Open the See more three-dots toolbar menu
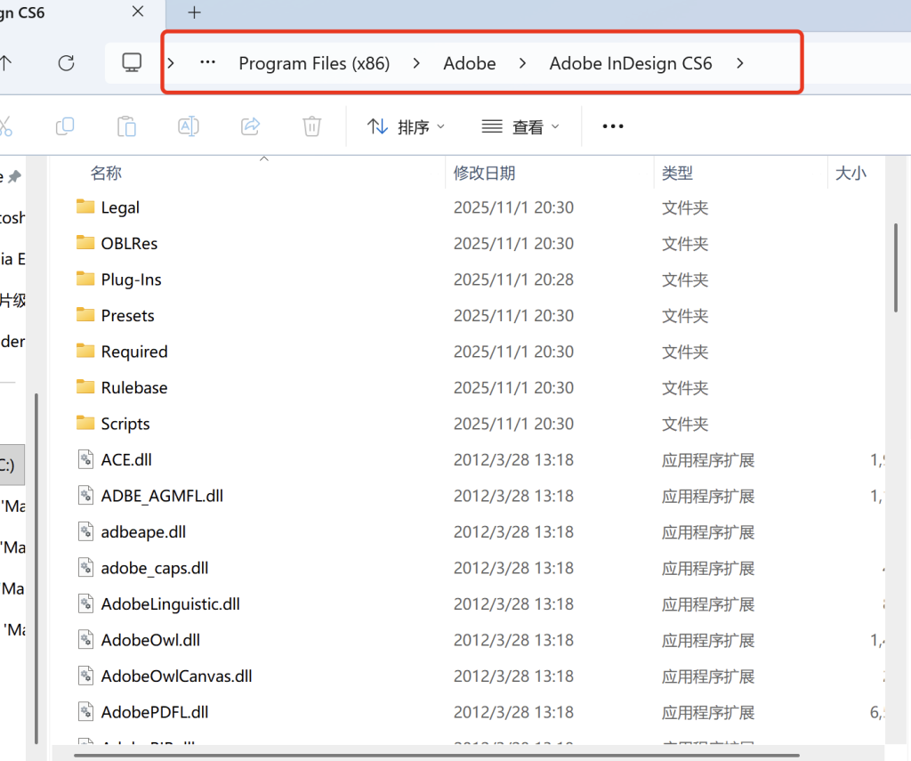This screenshot has width=911, height=761. pyautogui.click(x=613, y=127)
